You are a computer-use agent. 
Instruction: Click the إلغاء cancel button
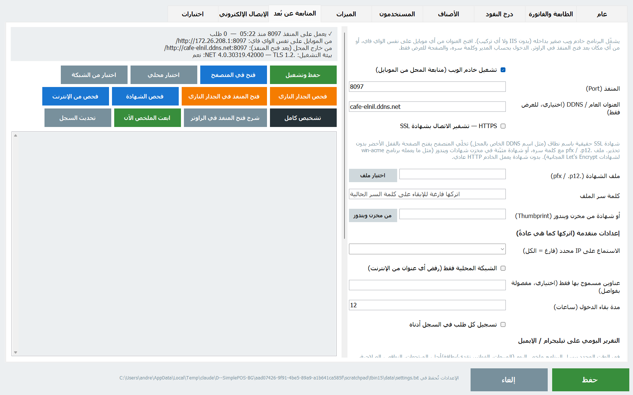(509, 380)
